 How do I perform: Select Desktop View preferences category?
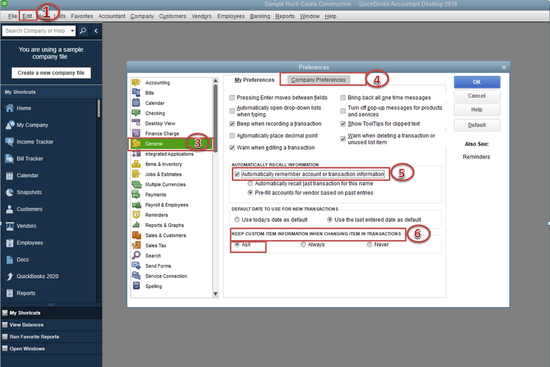click(160, 123)
